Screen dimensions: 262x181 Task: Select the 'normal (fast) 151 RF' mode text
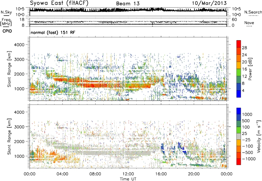(x=53, y=32)
